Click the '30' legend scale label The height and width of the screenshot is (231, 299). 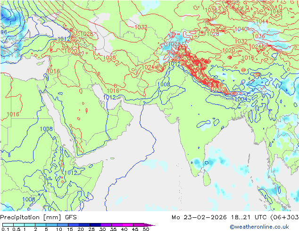pyautogui.click(x=102, y=229)
